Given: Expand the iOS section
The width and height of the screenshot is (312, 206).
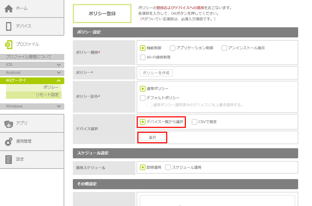Looking at the screenshot, I should (x=59, y=65).
